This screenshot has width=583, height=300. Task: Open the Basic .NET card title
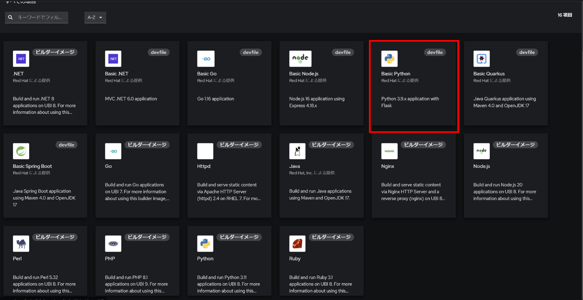(x=117, y=74)
